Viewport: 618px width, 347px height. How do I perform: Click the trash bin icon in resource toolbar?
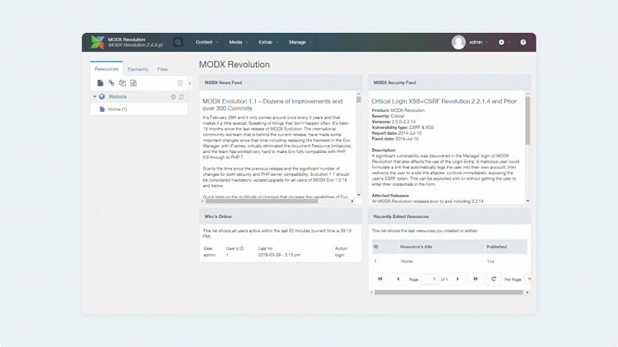(180, 83)
